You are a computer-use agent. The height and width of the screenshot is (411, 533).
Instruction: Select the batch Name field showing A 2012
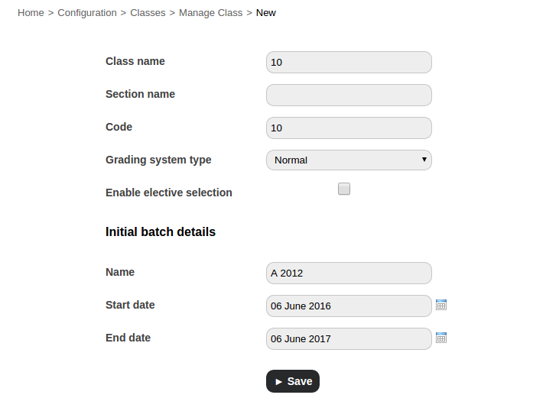349,273
